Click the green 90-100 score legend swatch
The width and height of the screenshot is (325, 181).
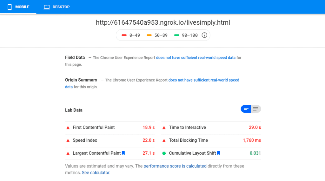177,35
